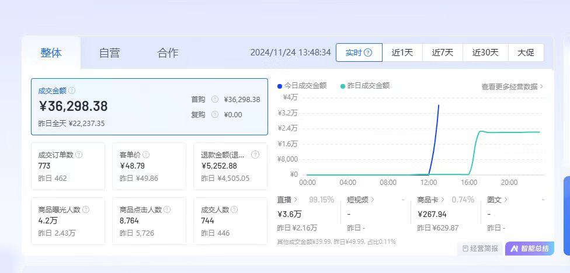Open help icon next to 客单价
The width and height of the screenshot is (570, 273).
point(146,155)
